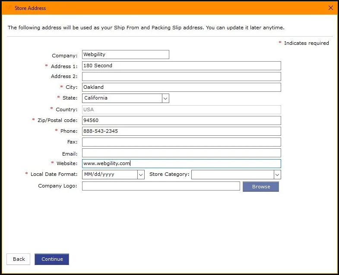Select the City field with Oakland
This screenshot has width=339, height=275.
click(181, 87)
